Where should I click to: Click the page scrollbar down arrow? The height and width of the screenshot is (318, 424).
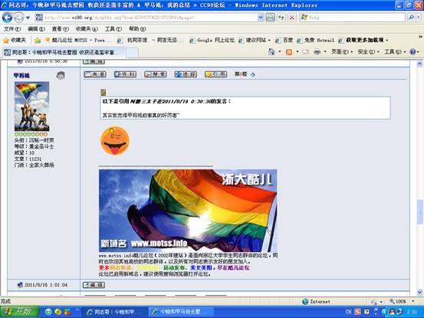(419, 292)
